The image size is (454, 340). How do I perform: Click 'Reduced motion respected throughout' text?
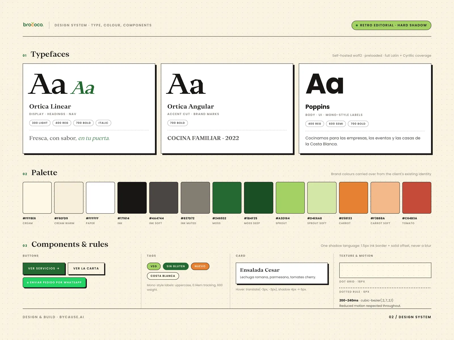pos(370,306)
